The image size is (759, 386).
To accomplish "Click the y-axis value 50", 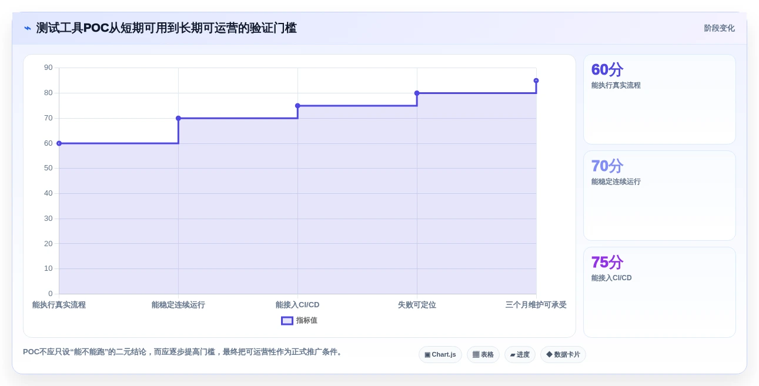I will pyautogui.click(x=48, y=168).
